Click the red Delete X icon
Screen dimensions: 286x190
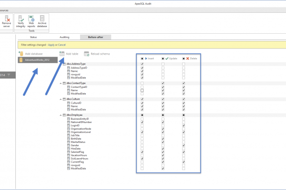[x=187, y=58]
